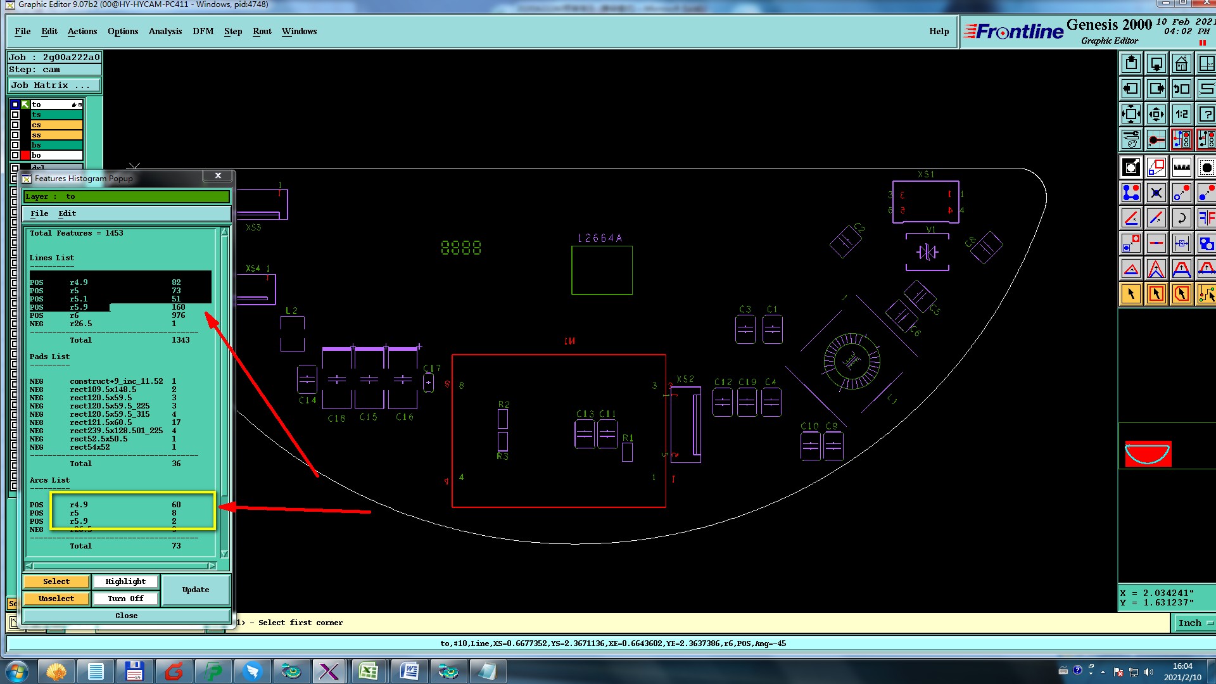Screen dimensions: 1216x684
Task: Open the wrench and palette settings icon
Action: pyautogui.click(x=1131, y=139)
